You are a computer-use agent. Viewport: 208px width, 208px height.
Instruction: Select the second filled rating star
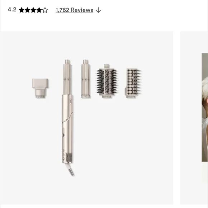point(28,10)
